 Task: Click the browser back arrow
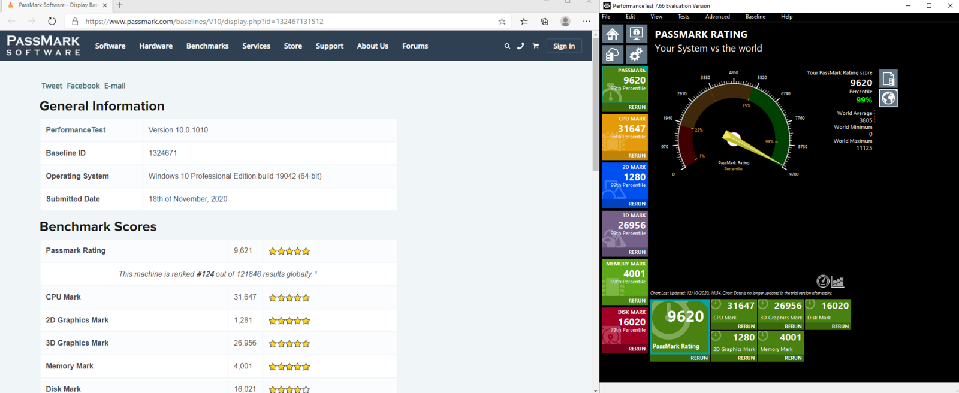(x=12, y=21)
